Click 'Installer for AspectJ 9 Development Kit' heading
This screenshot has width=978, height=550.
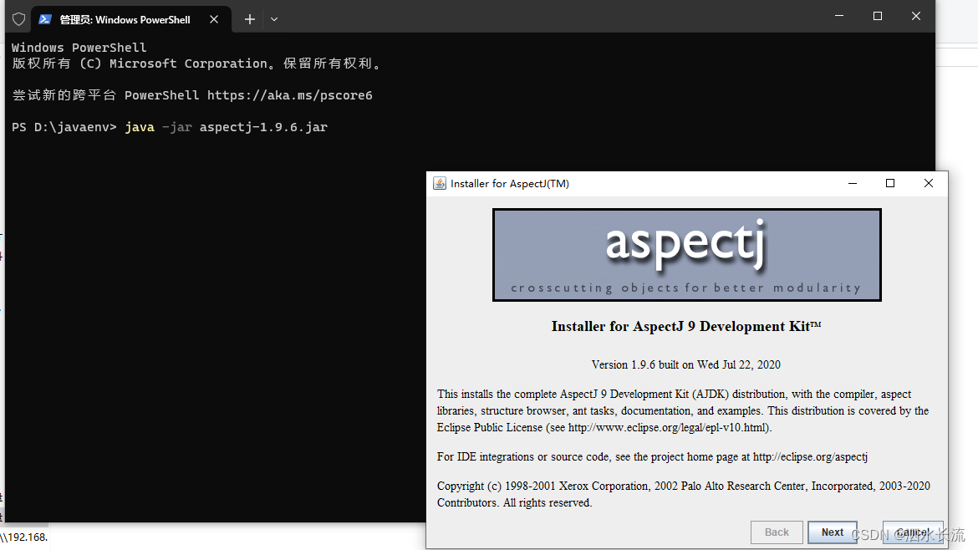point(686,326)
